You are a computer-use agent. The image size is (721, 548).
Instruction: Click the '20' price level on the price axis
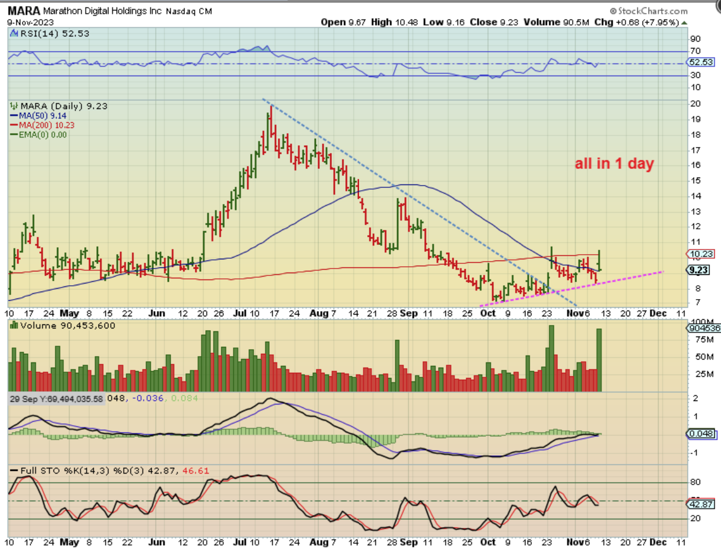697,104
